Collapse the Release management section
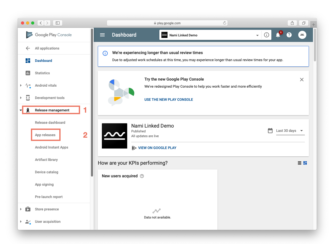This screenshot has width=336, height=244. (x=21, y=110)
